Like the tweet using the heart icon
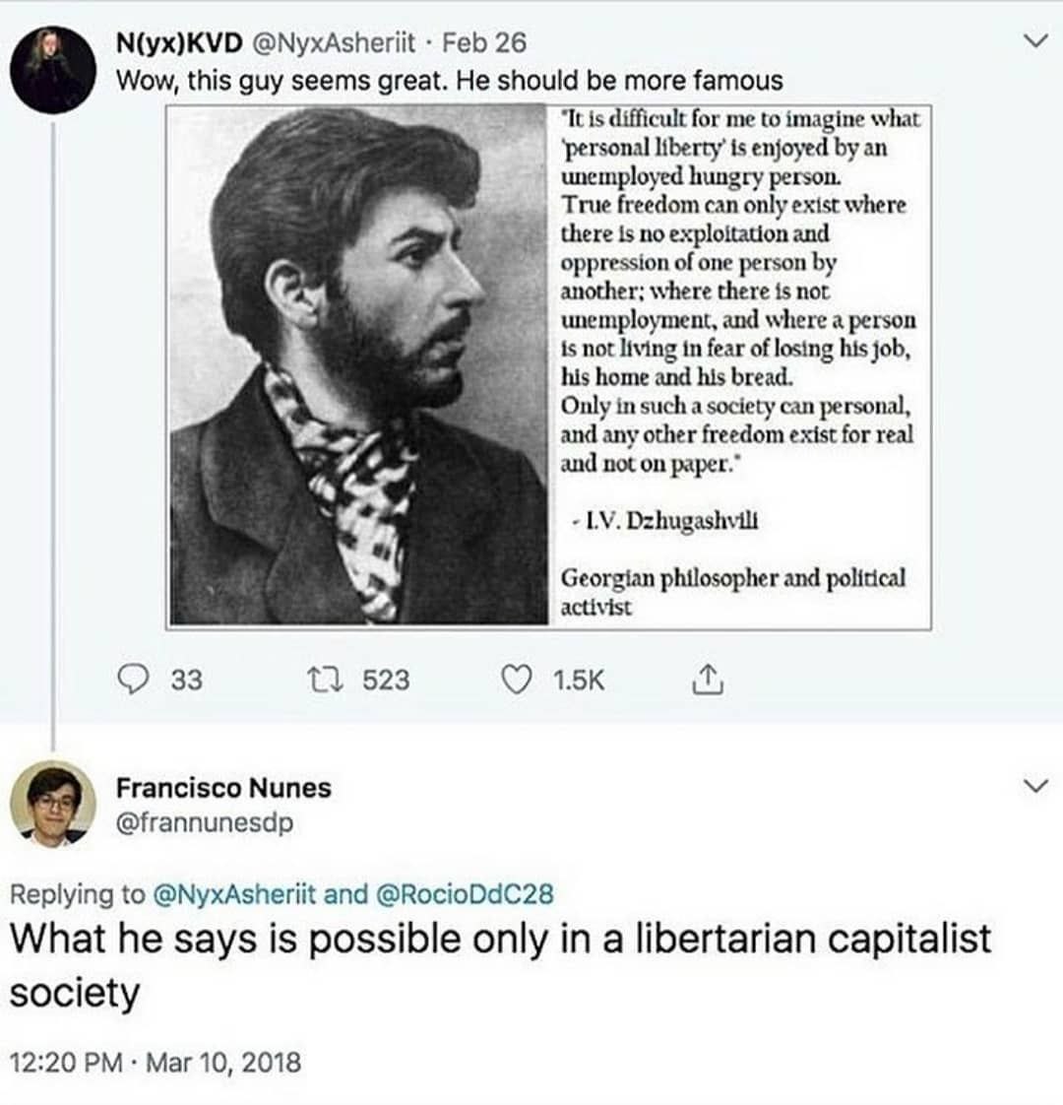 tap(516, 680)
